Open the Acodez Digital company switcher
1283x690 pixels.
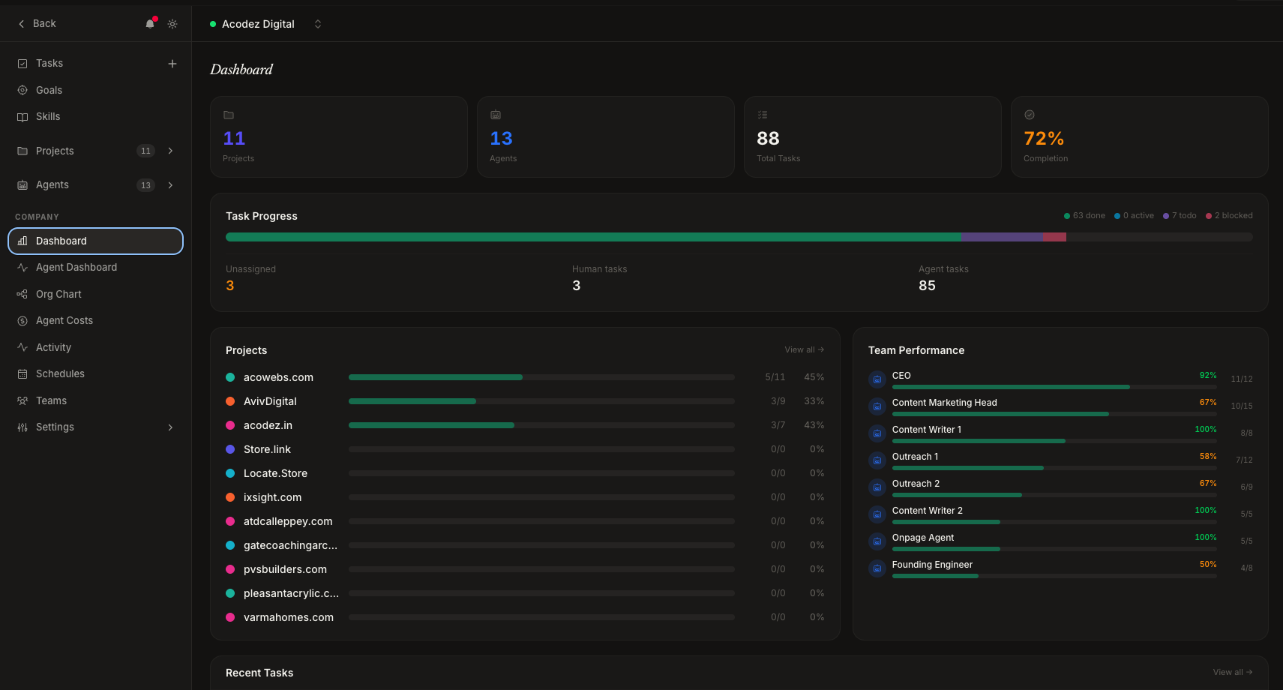[266, 24]
